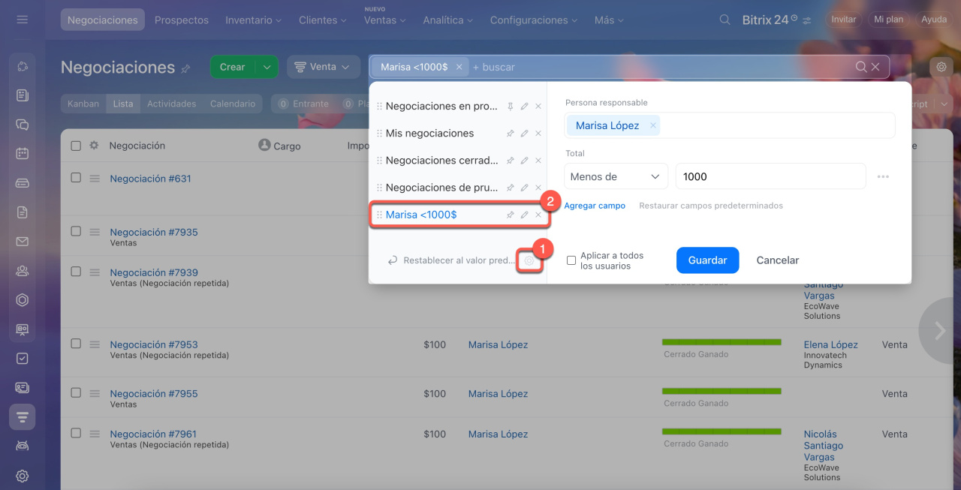961x490 pixels.
Task: Open the hamburger menu in top-left
Action: [22, 20]
